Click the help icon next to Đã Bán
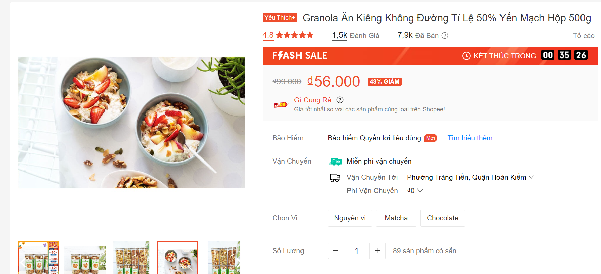The image size is (601, 274). point(445,36)
